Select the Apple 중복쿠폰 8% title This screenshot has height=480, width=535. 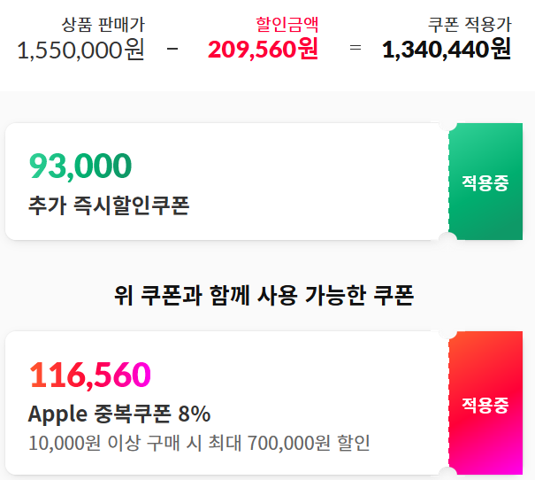pyautogui.click(x=119, y=414)
